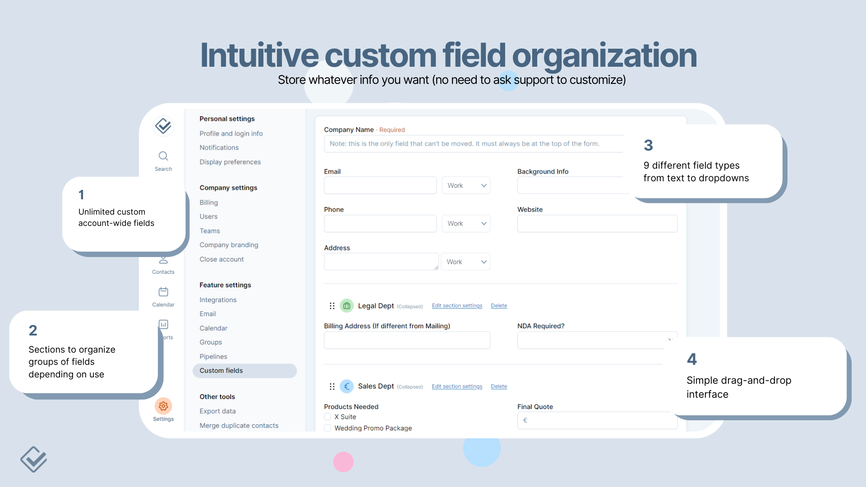Delete the Sales Dept section
The width and height of the screenshot is (866, 487).
click(x=498, y=386)
